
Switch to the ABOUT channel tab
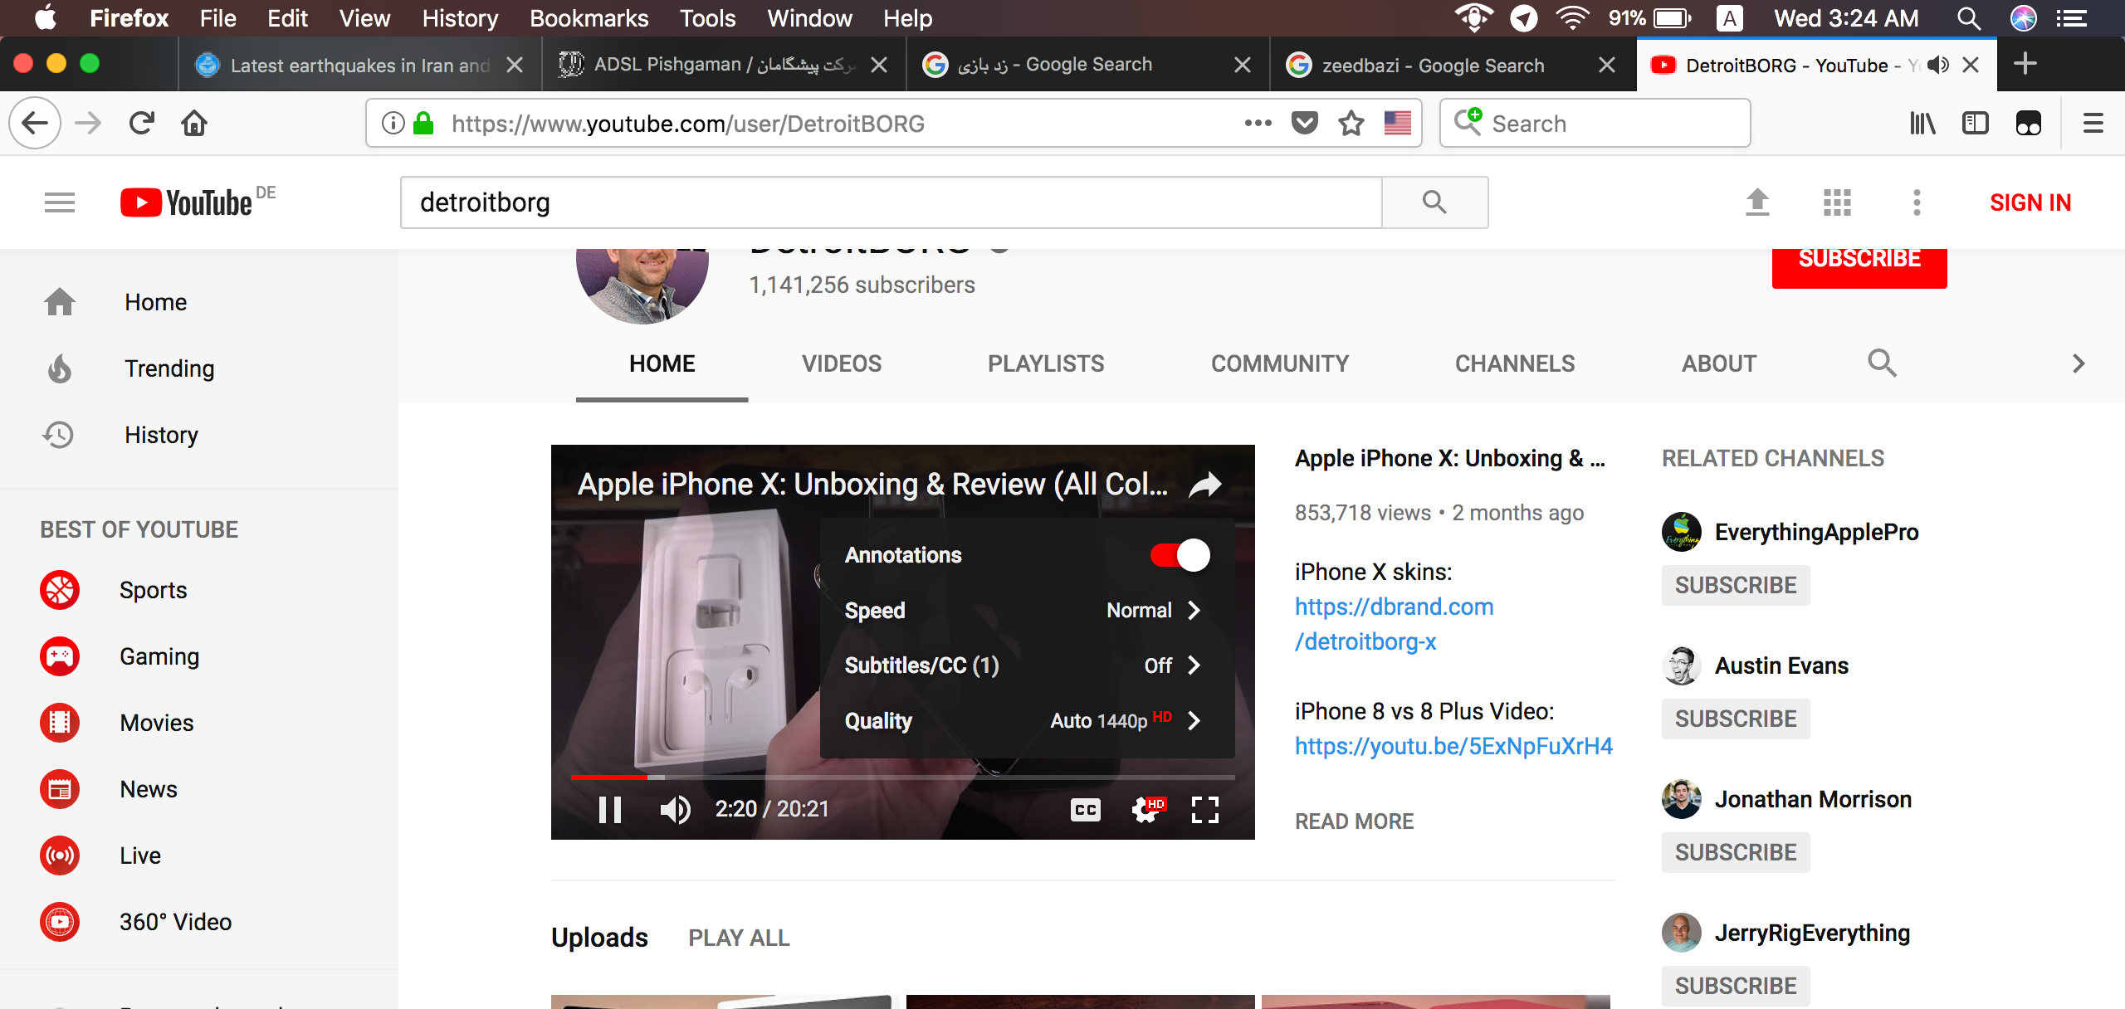pyautogui.click(x=1719, y=363)
